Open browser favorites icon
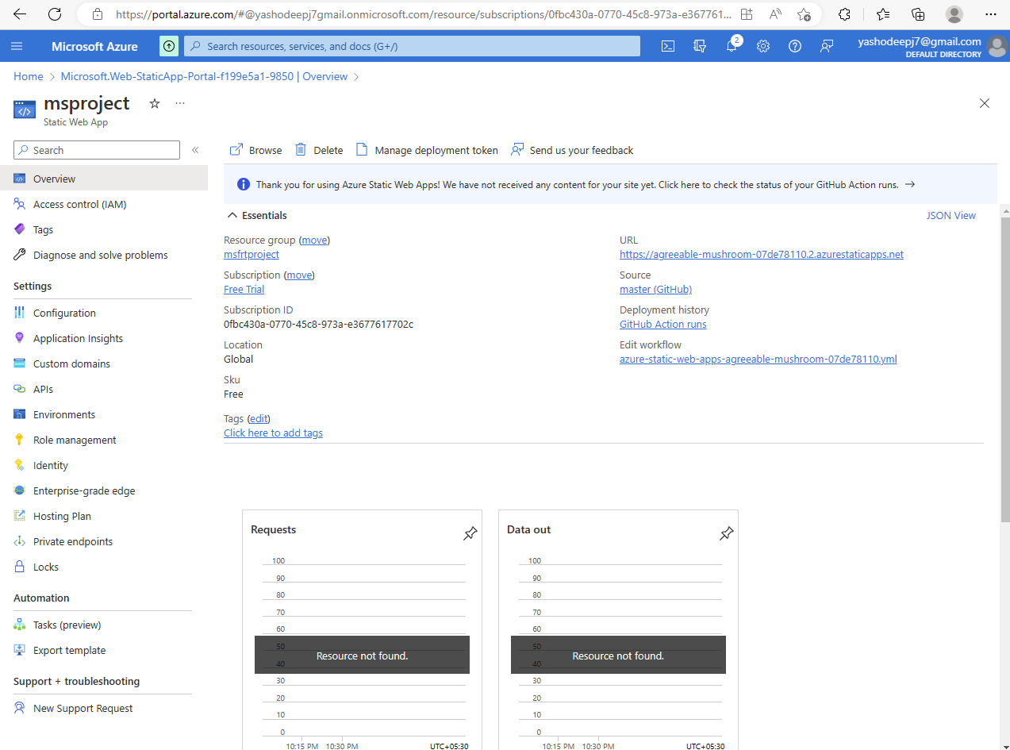Viewport: 1010px width, 750px height. point(883,14)
